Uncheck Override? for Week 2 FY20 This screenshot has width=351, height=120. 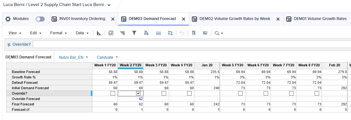(138, 93)
